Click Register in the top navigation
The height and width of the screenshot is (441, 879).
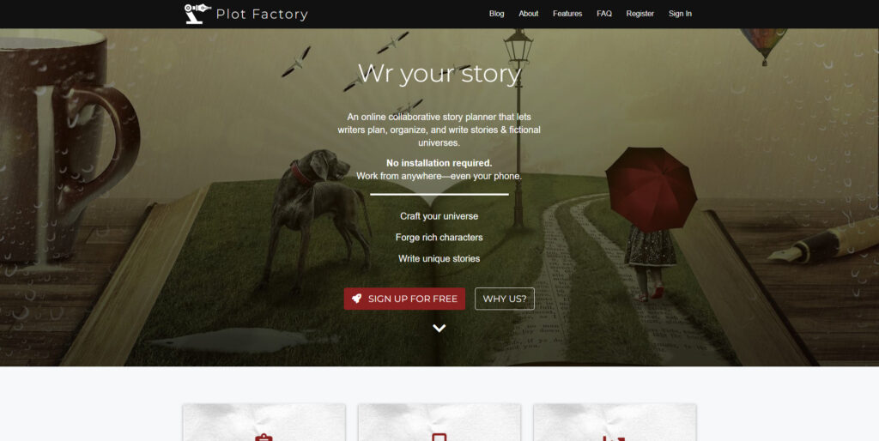640,14
